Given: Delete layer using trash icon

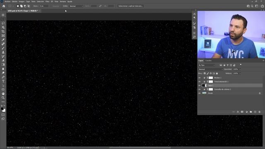Looking at the screenshot, I should click(260, 112).
